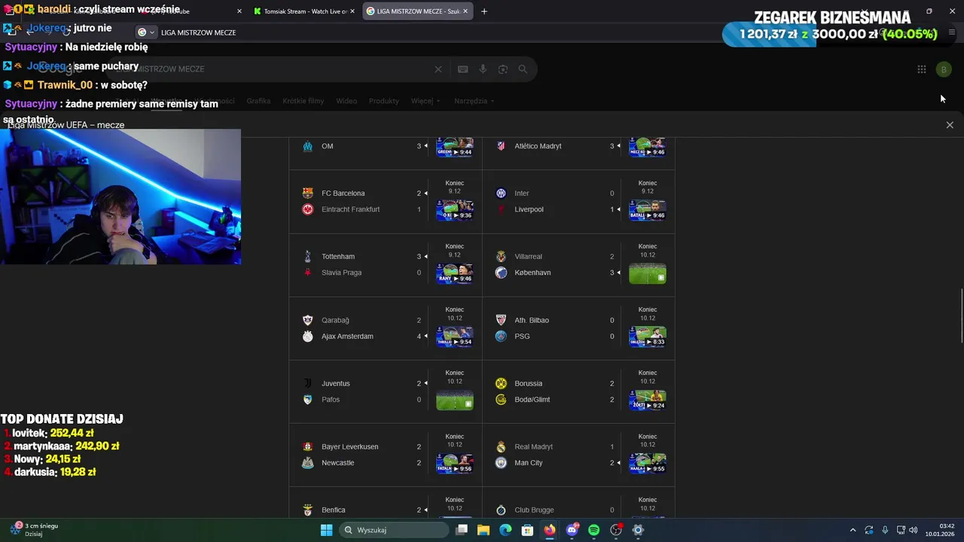Switch to the Produkty results

click(384, 101)
